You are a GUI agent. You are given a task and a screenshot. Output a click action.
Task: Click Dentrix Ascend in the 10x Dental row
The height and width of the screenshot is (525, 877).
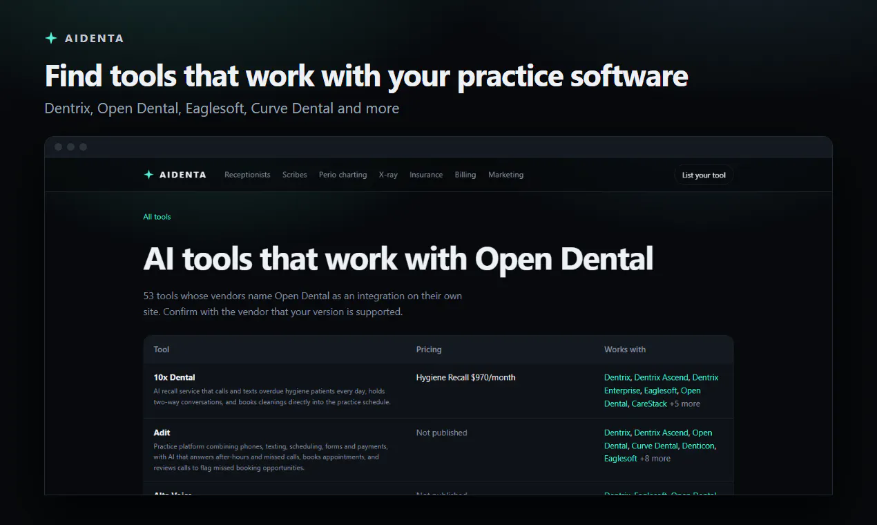[661, 377]
